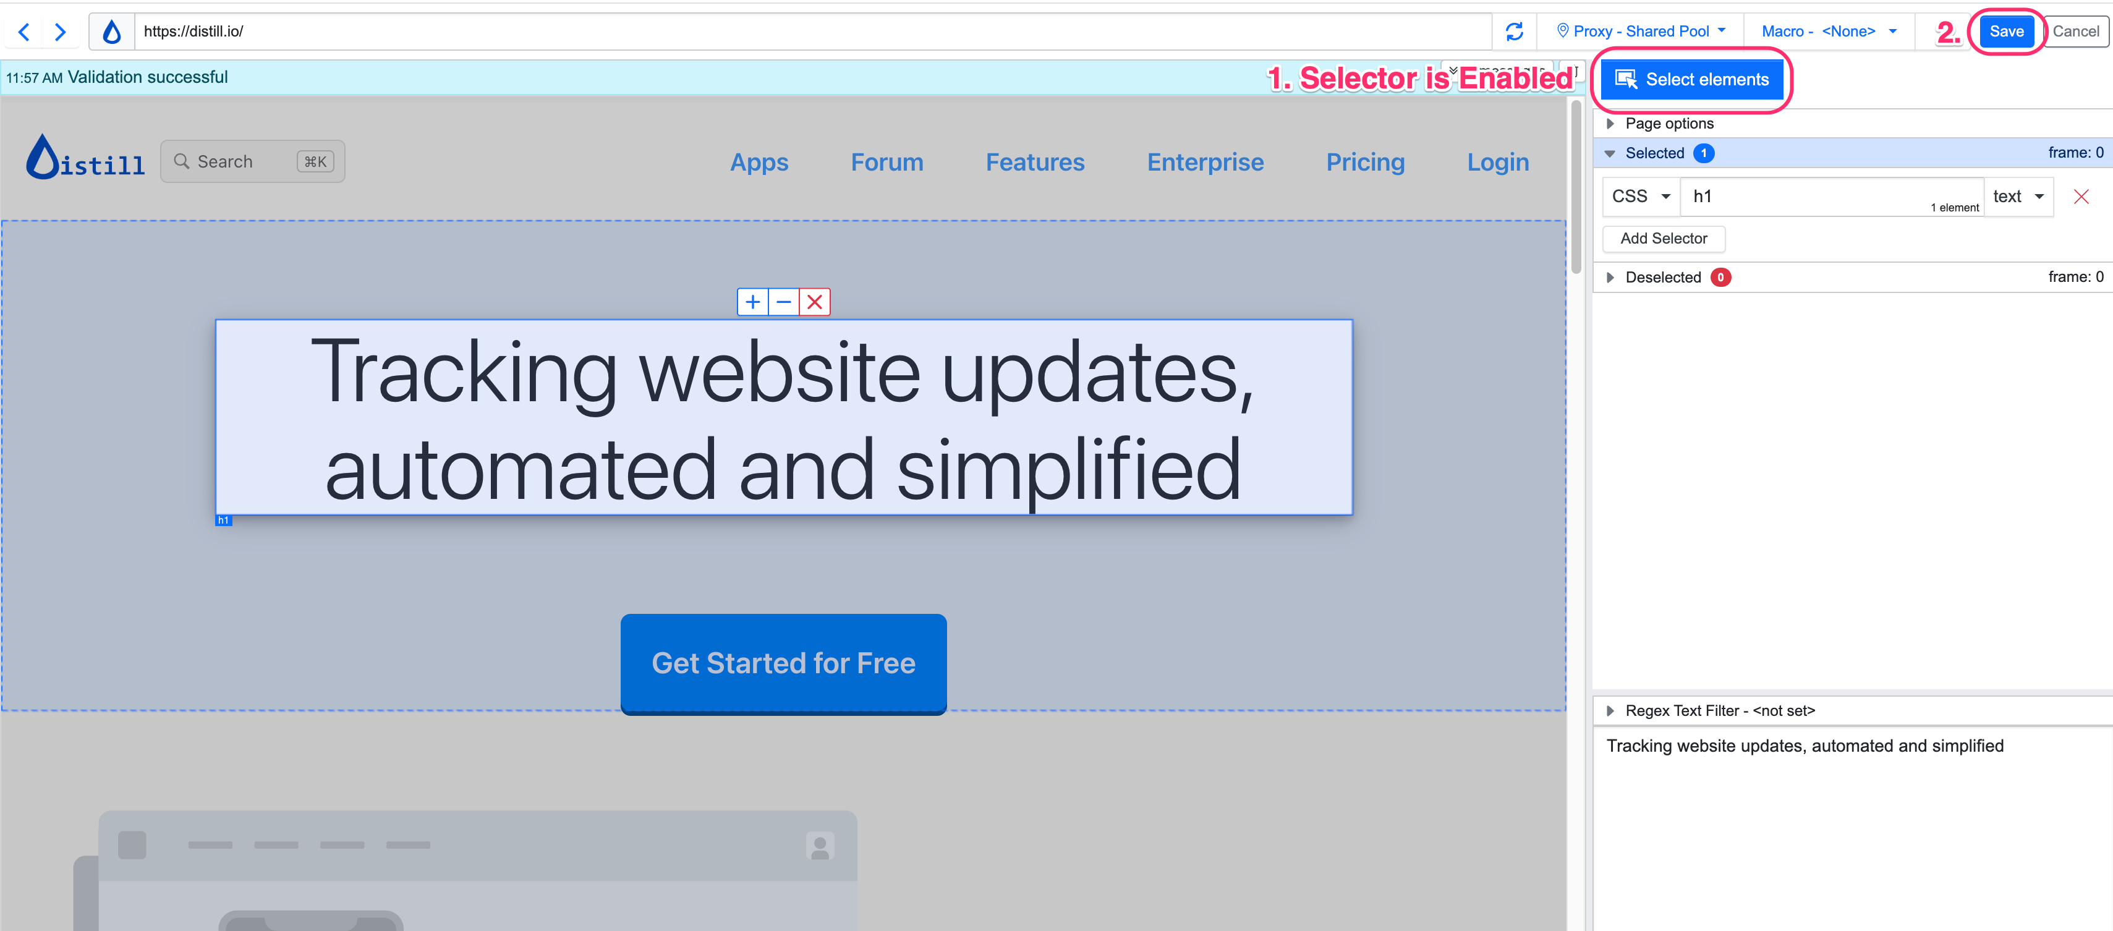Toggle the Select elements button
This screenshot has height=931, width=2113.
click(1691, 80)
